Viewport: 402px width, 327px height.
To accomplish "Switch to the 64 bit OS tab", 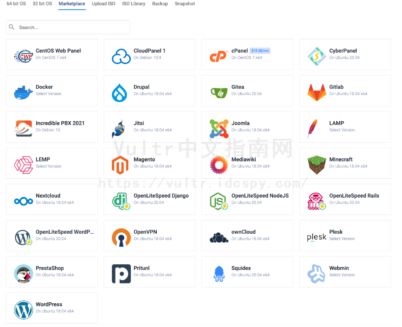I will [16, 4].
